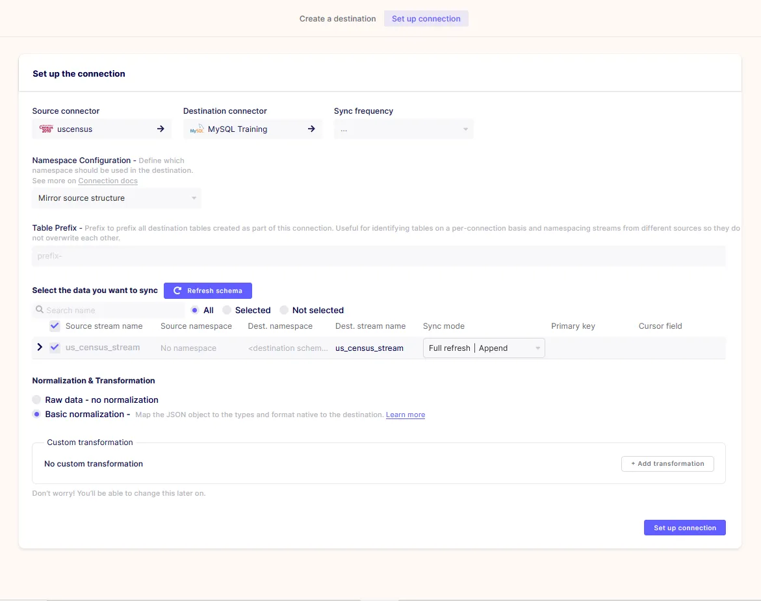Open Mirror source structure dropdown
This screenshot has height=601, width=761.
point(116,198)
